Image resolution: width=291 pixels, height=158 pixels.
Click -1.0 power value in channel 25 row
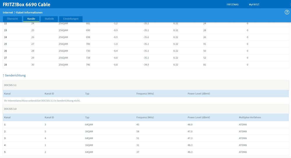click(115, 44)
